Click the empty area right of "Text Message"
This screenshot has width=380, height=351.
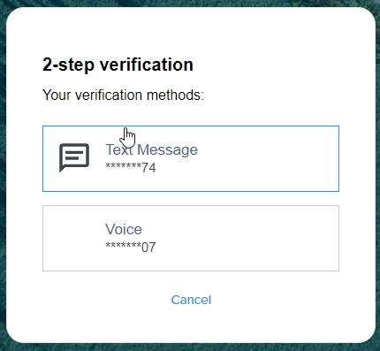click(268, 158)
